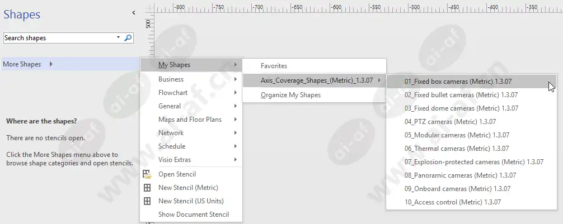Click 'There are no stencils open.' text
This screenshot has width=563, height=224.
click(45, 138)
